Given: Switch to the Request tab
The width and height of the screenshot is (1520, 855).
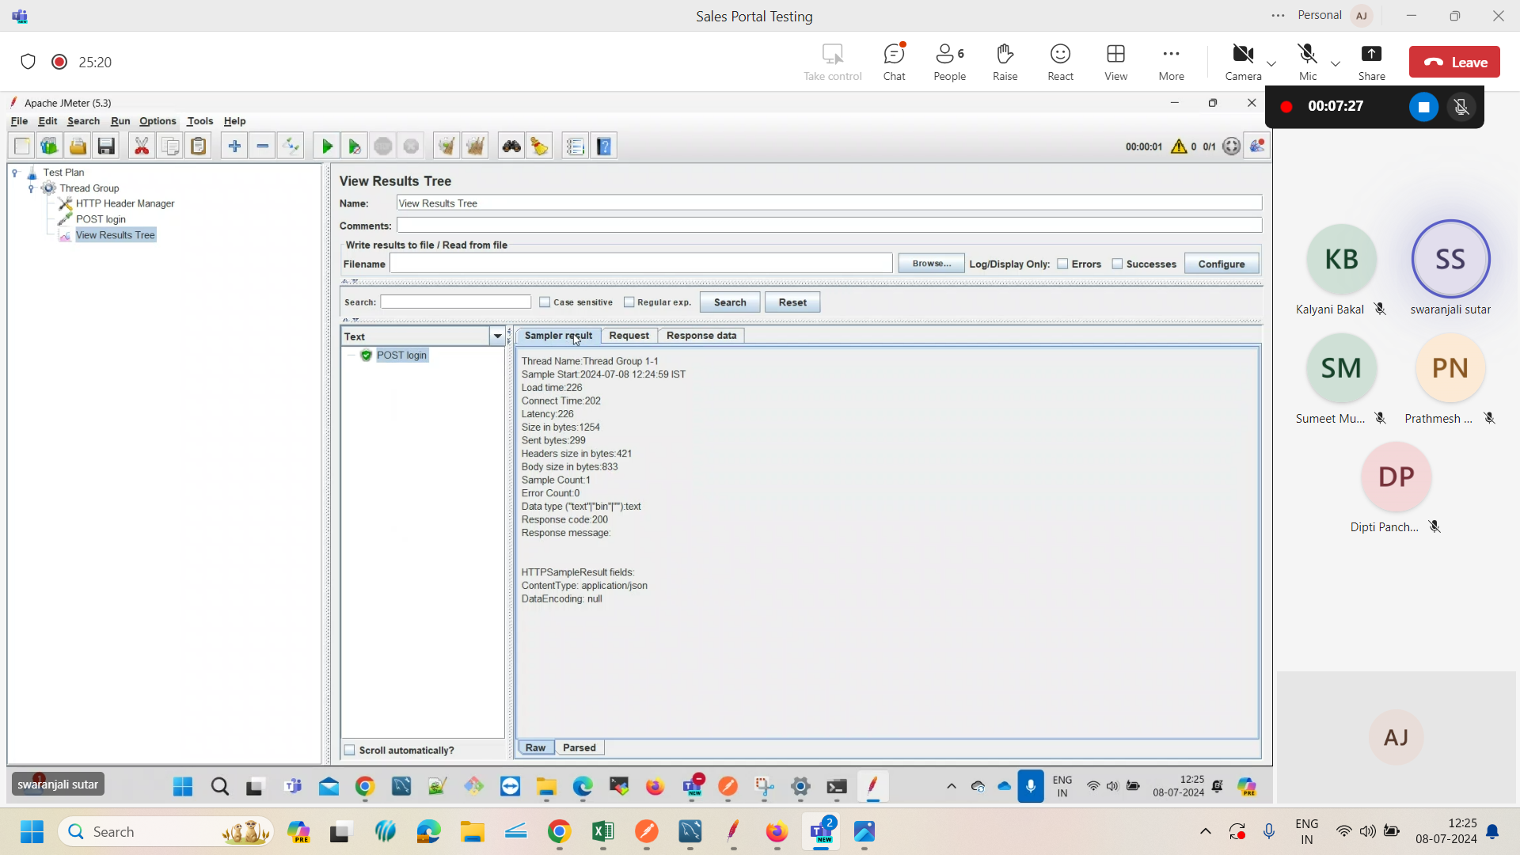Looking at the screenshot, I should (629, 336).
